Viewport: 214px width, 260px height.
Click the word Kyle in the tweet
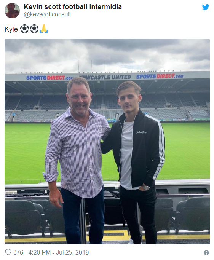coord(11,29)
